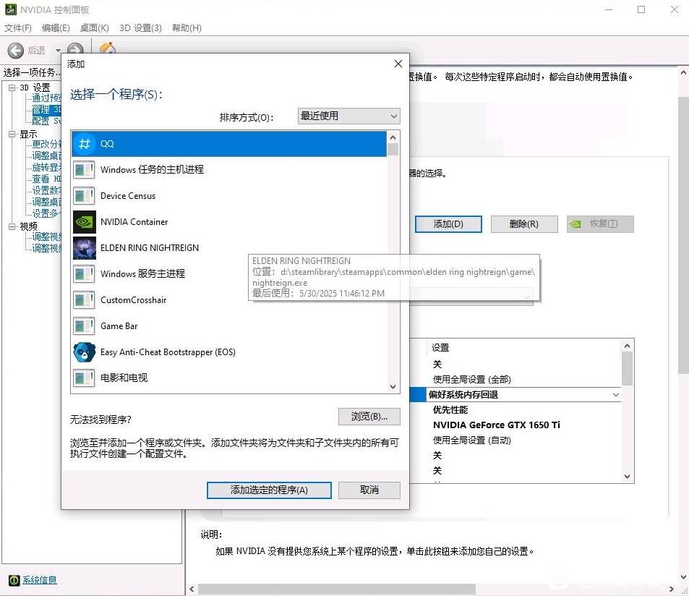Click the QQ program icon
This screenshot has width=689, height=596.
coord(84,144)
